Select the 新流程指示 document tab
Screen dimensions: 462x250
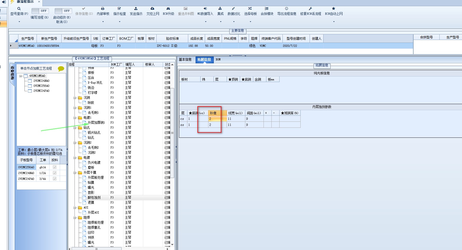(25, 2)
